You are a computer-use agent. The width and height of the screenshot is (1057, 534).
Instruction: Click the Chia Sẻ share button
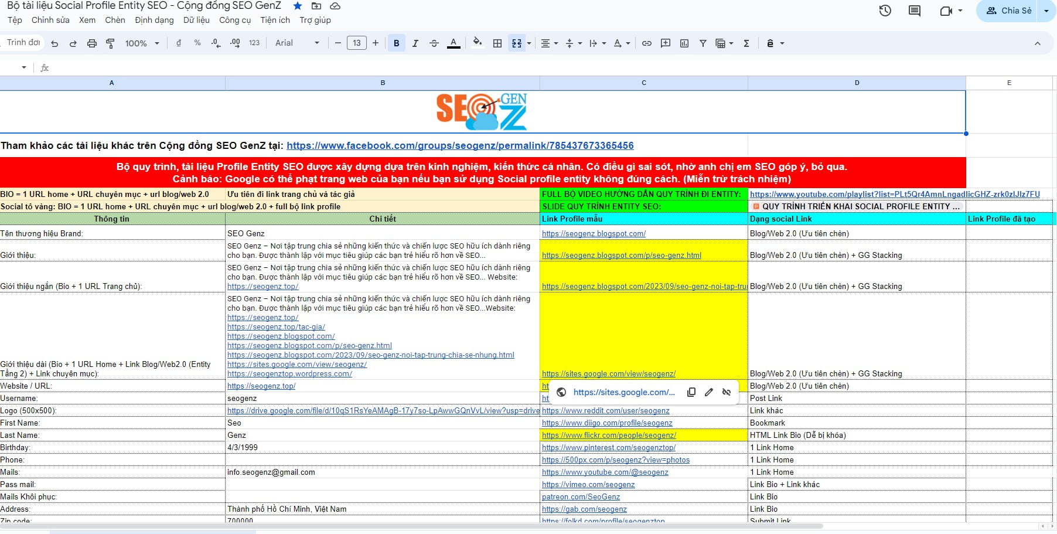[1008, 11]
